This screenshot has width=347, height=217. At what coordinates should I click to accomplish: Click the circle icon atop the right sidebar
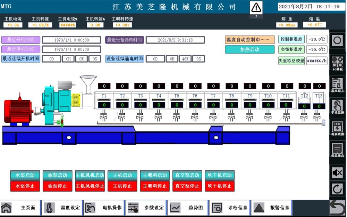[x=337, y=40]
